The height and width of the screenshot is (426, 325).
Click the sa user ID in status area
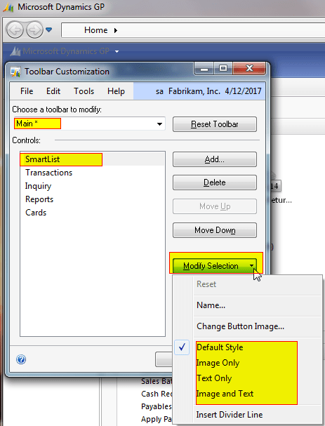[159, 91]
